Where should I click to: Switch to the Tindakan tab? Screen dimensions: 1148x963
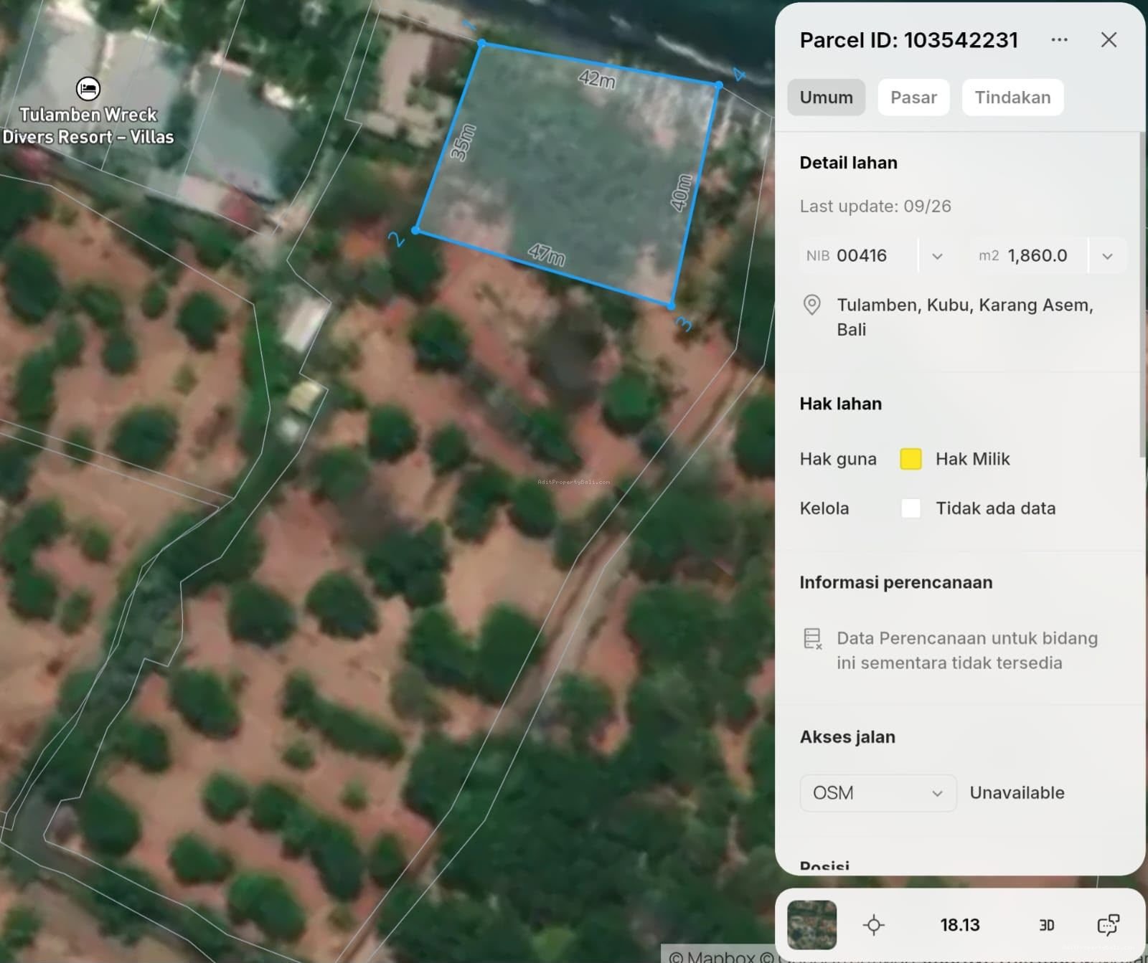point(1012,98)
